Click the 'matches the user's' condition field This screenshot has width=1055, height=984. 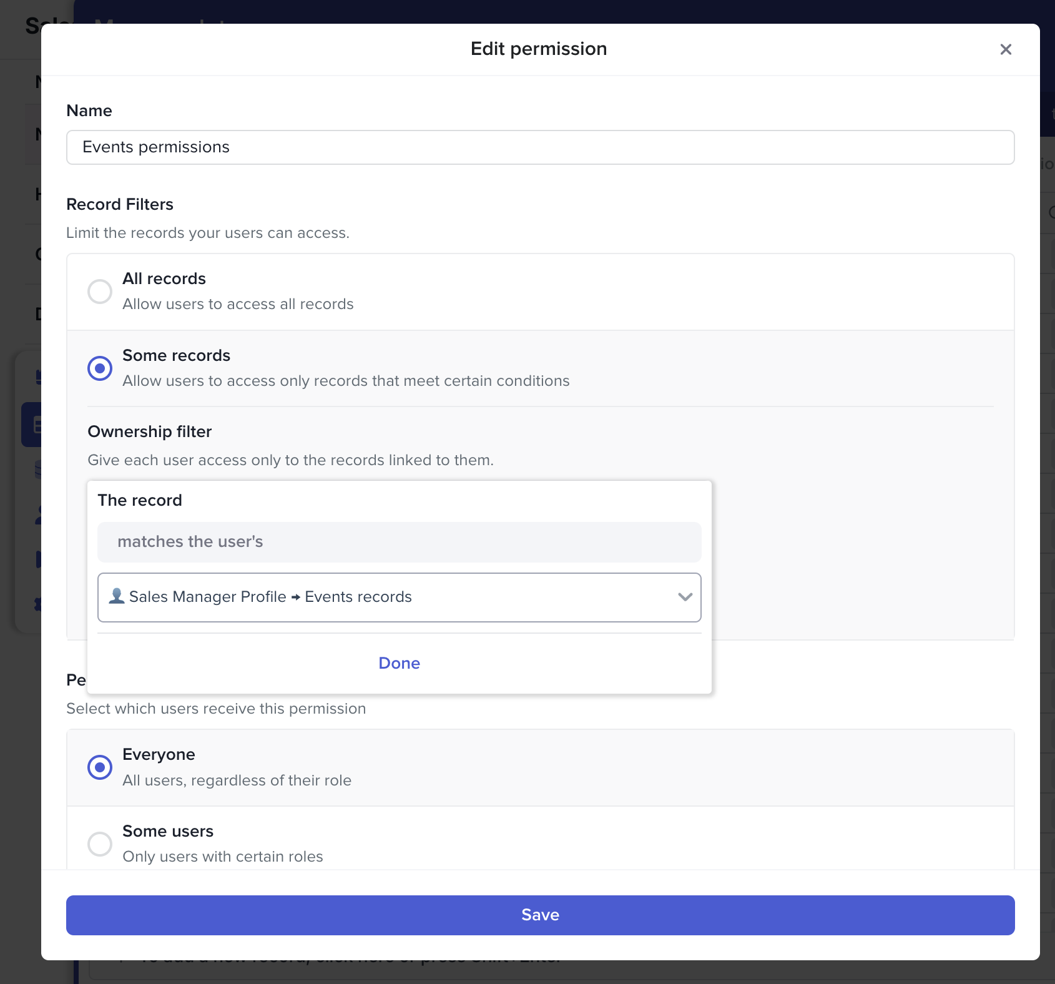(x=398, y=542)
